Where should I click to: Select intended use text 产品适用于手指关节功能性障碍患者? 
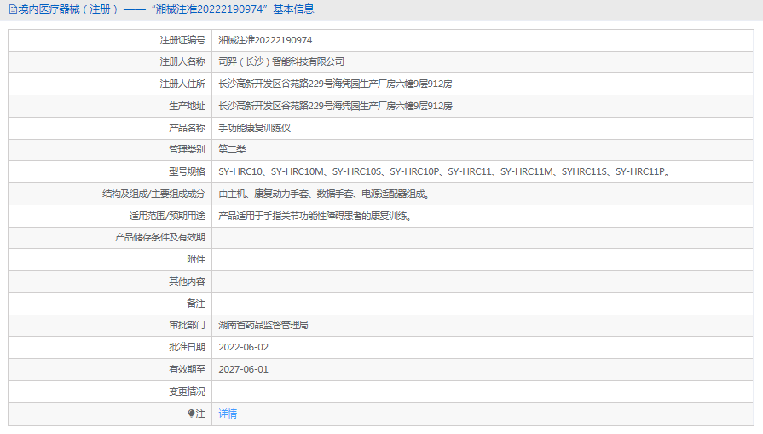[x=315, y=216]
